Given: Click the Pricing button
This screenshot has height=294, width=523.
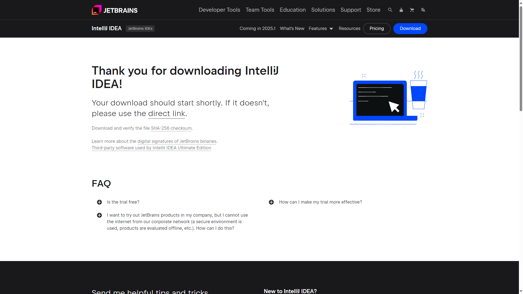Looking at the screenshot, I should pyautogui.click(x=377, y=28).
